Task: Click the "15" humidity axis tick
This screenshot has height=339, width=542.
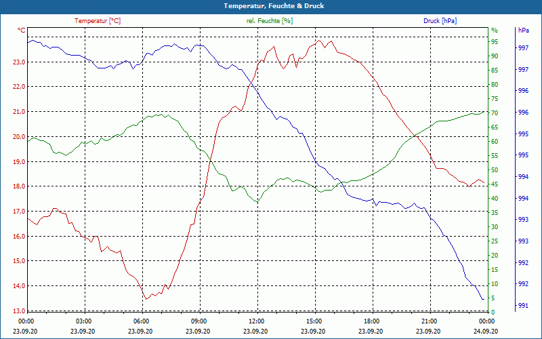Action: coord(495,270)
